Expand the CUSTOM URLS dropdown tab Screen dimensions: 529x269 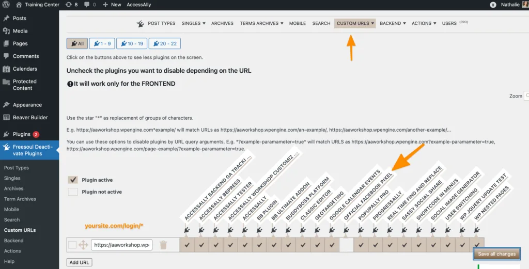(355, 23)
